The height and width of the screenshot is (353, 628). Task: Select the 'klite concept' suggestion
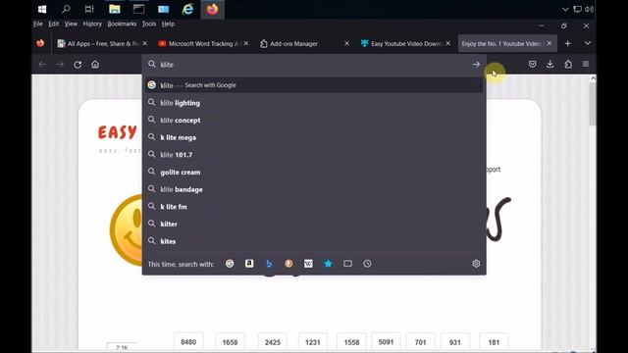point(314,120)
